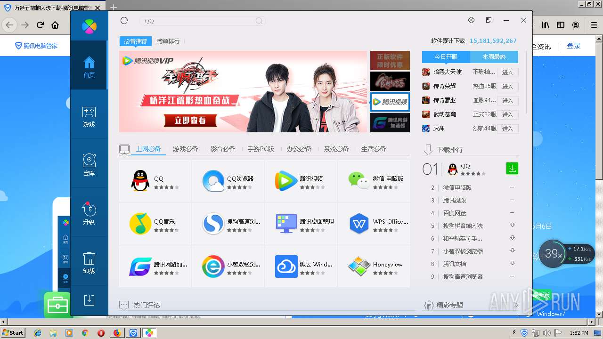Screen dimensions: 603x339
Task: Open Firefox from the taskbar
Action: 117,333
